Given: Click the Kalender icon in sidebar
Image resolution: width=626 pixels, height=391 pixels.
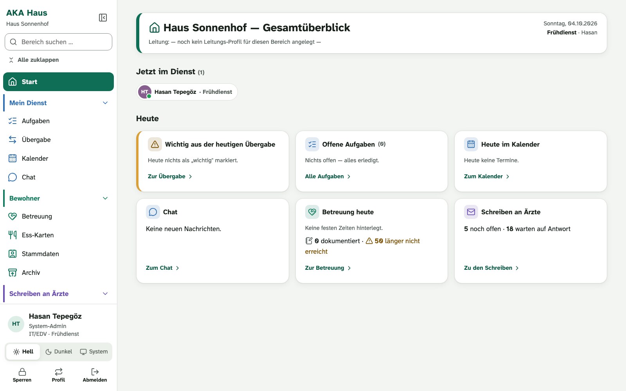Looking at the screenshot, I should point(13,158).
